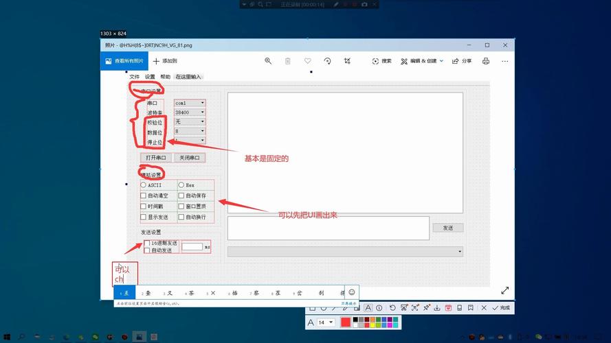Click the 不再提示 link in IME
This screenshot has width=611, height=343.
(348, 303)
